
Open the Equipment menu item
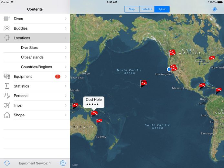coord(35,77)
